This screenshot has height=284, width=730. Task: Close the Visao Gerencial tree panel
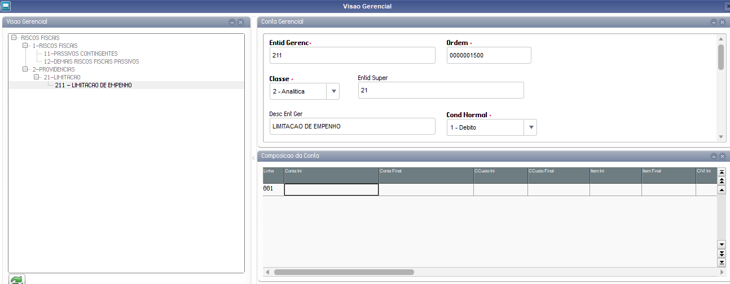(x=240, y=22)
